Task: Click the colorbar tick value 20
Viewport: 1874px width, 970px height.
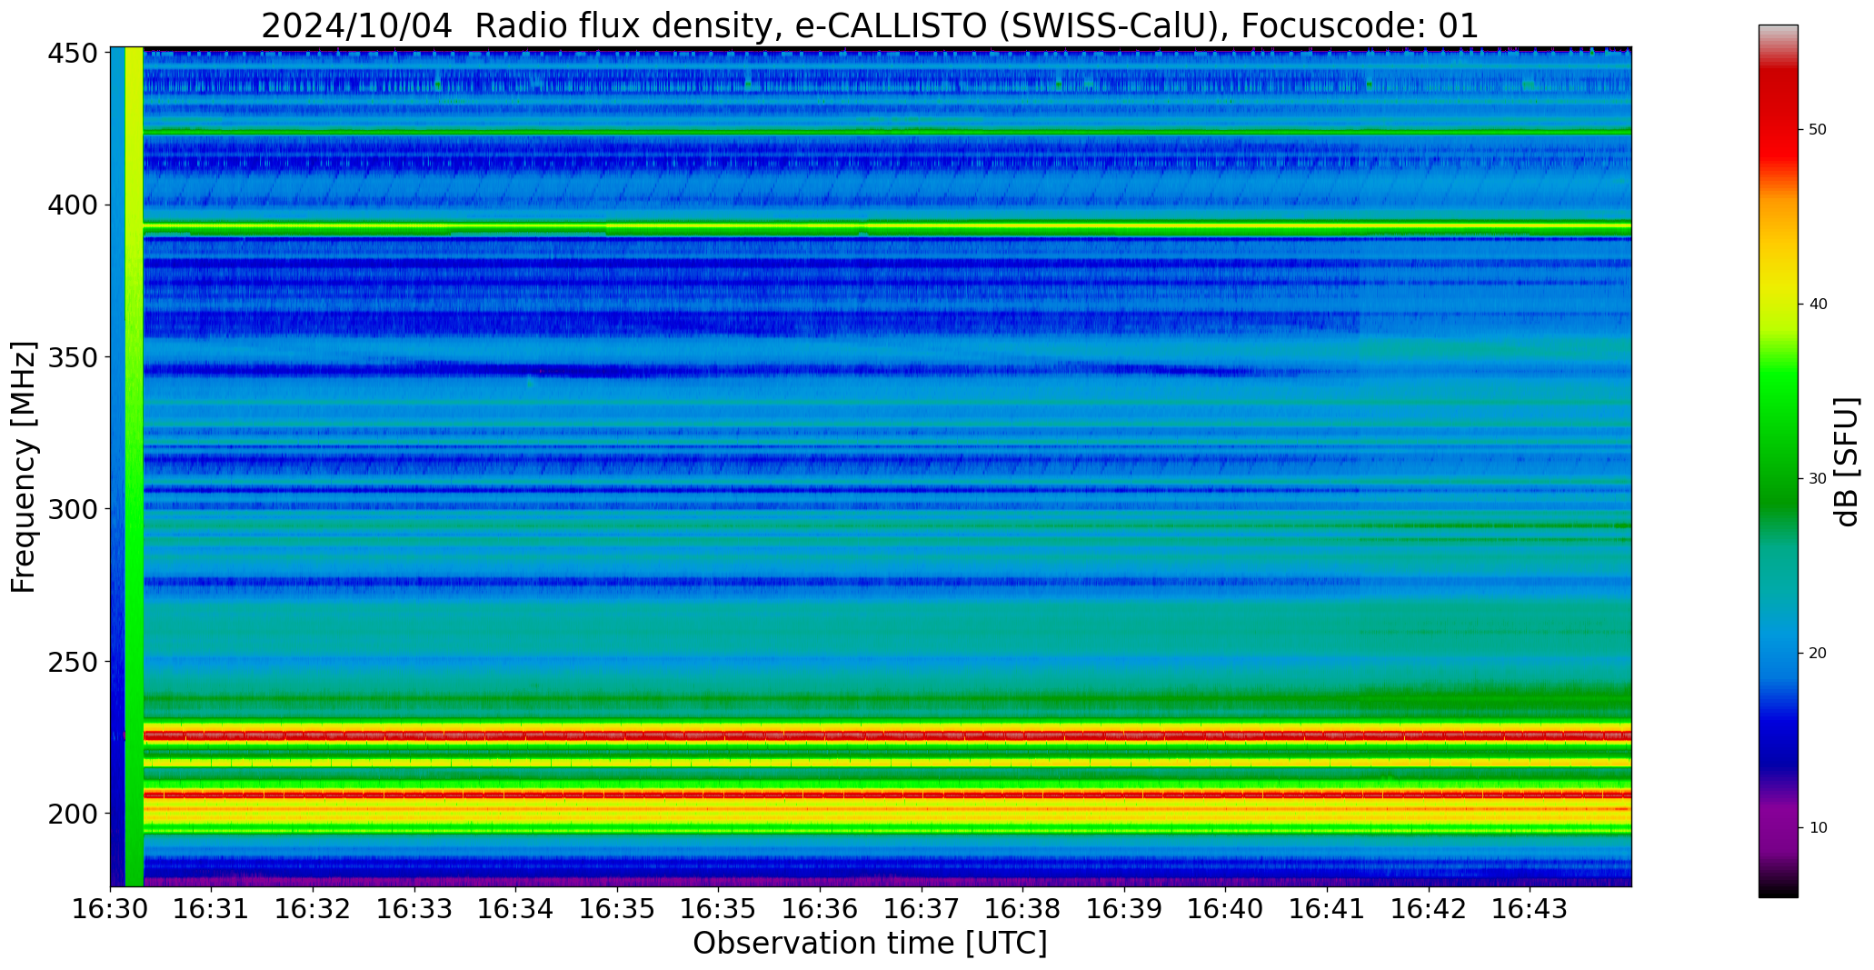Action: [1818, 654]
